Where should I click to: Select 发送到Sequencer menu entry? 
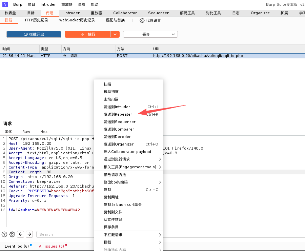click(128, 122)
